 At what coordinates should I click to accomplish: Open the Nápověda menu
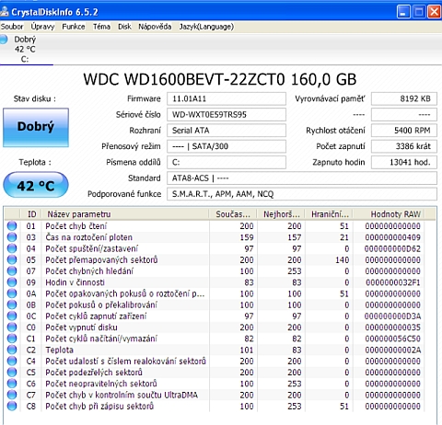(155, 27)
